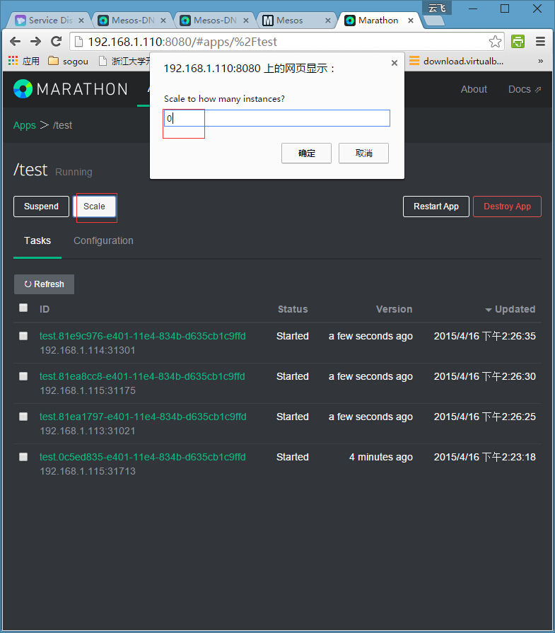Bookmark page with the star icon
Viewport: 555px width, 633px height.
tap(496, 41)
